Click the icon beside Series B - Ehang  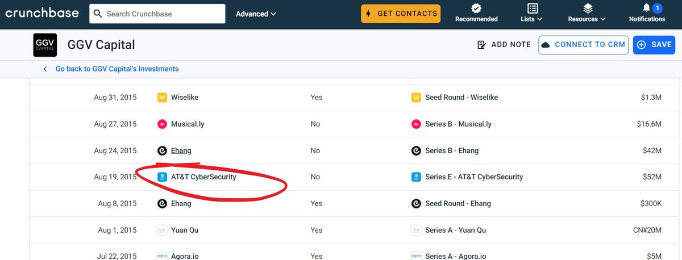click(x=416, y=150)
